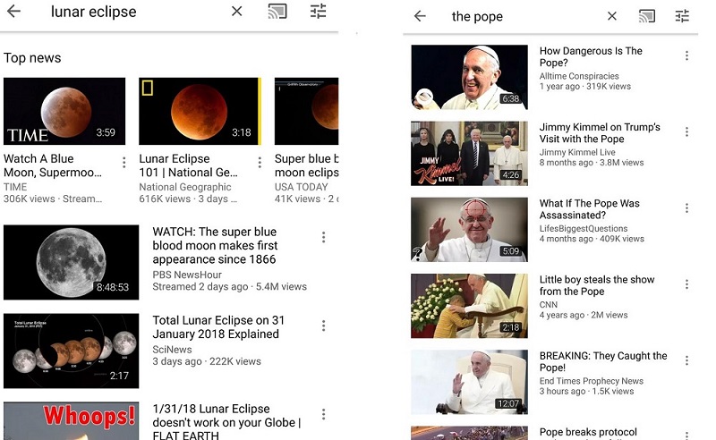Tap cast icon in lunar eclipse screen
This screenshot has height=440, width=716.
(x=277, y=11)
